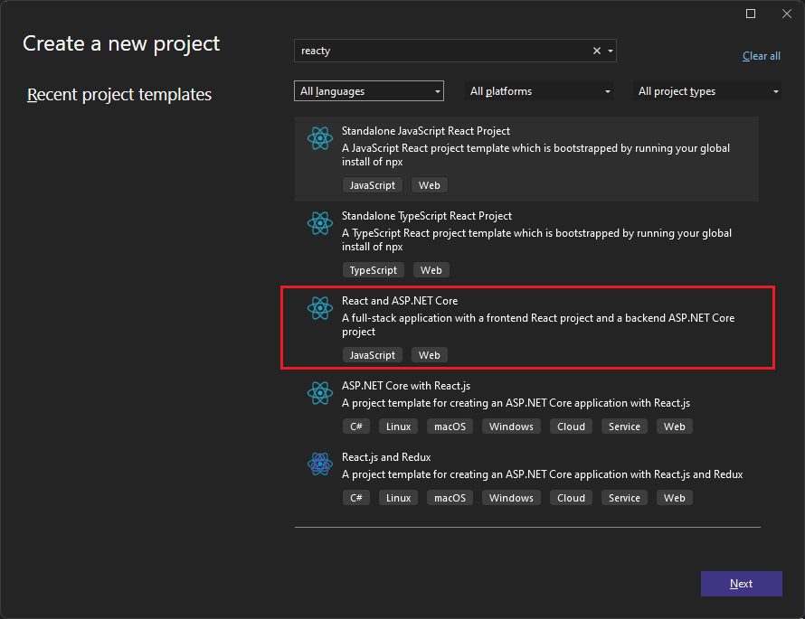Click the JavaScript tag under Standalone JavaScript React Project
Viewport: 805px width, 619px height.
(372, 184)
